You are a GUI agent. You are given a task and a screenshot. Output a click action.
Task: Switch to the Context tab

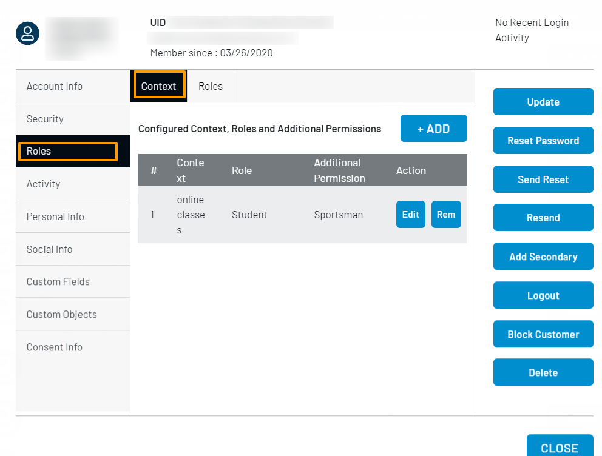[x=158, y=85]
